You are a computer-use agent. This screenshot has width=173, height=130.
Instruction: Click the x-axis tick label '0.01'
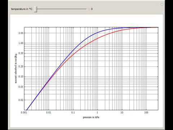(49, 112)
